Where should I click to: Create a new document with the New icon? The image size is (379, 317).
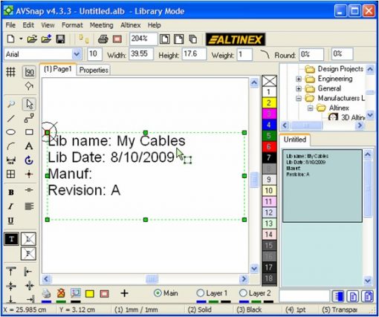click(x=10, y=39)
